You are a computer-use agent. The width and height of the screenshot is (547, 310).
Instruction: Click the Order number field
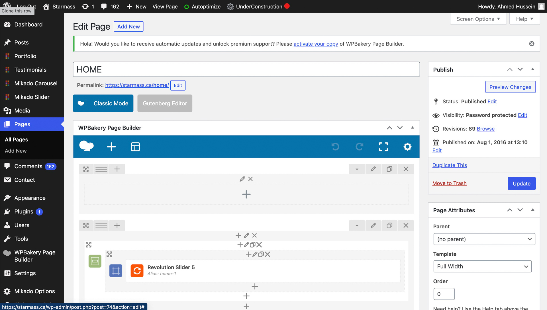pos(444,294)
